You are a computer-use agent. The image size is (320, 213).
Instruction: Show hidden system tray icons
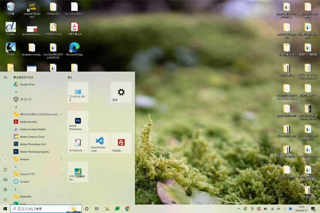point(239,209)
